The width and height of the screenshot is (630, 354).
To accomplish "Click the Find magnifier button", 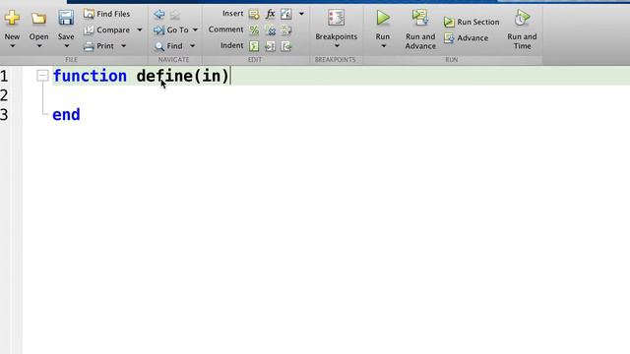I will click(x=168, y=46).
